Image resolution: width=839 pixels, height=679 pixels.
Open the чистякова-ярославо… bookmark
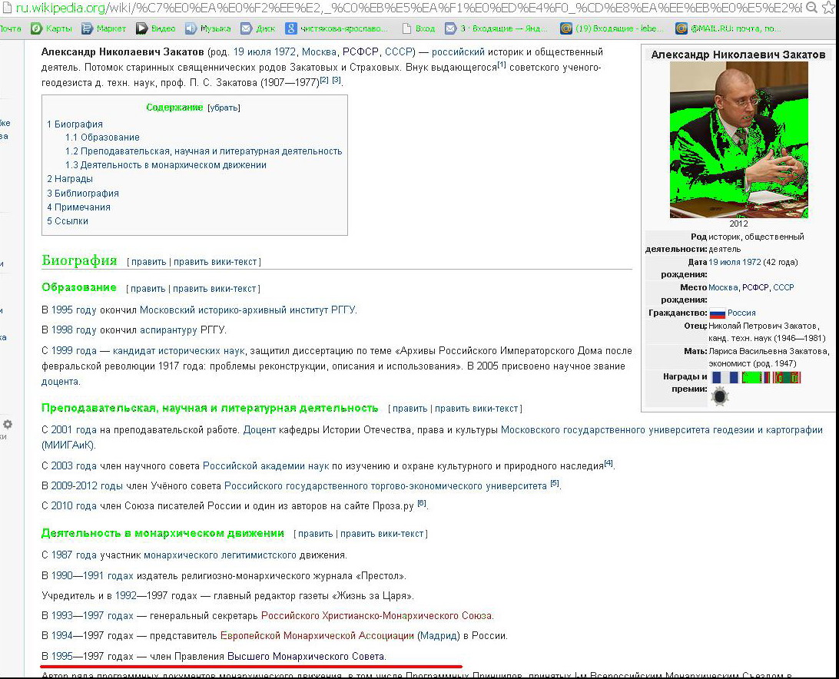pyautogui.click(x=337, y=28)
